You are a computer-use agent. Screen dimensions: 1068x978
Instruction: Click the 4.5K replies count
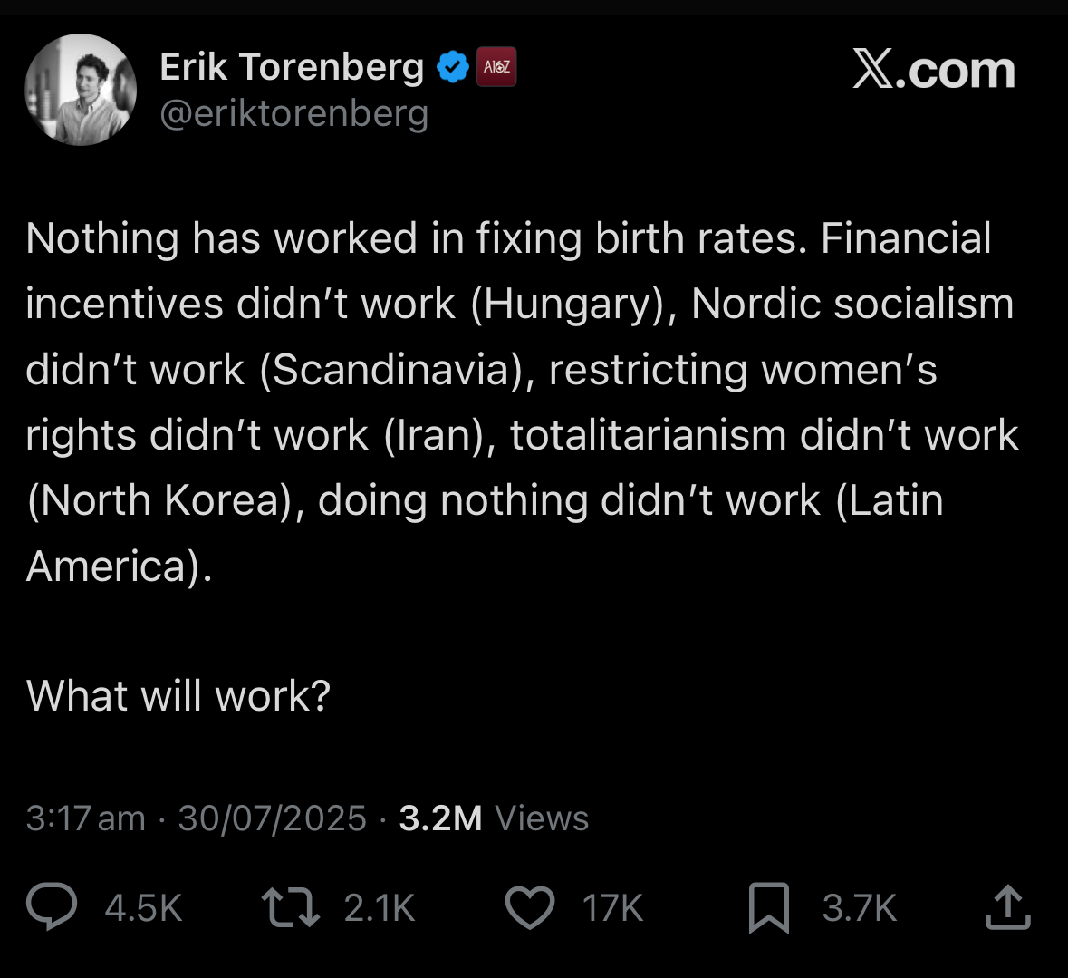tap(143, 908)
